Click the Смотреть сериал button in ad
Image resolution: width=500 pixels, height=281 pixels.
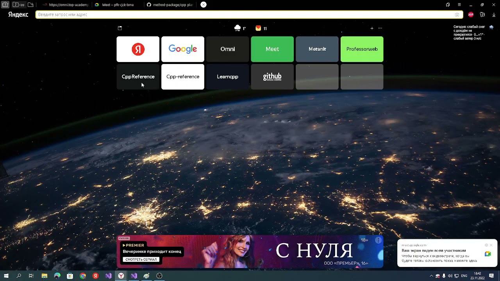click(x=141, y=260)
